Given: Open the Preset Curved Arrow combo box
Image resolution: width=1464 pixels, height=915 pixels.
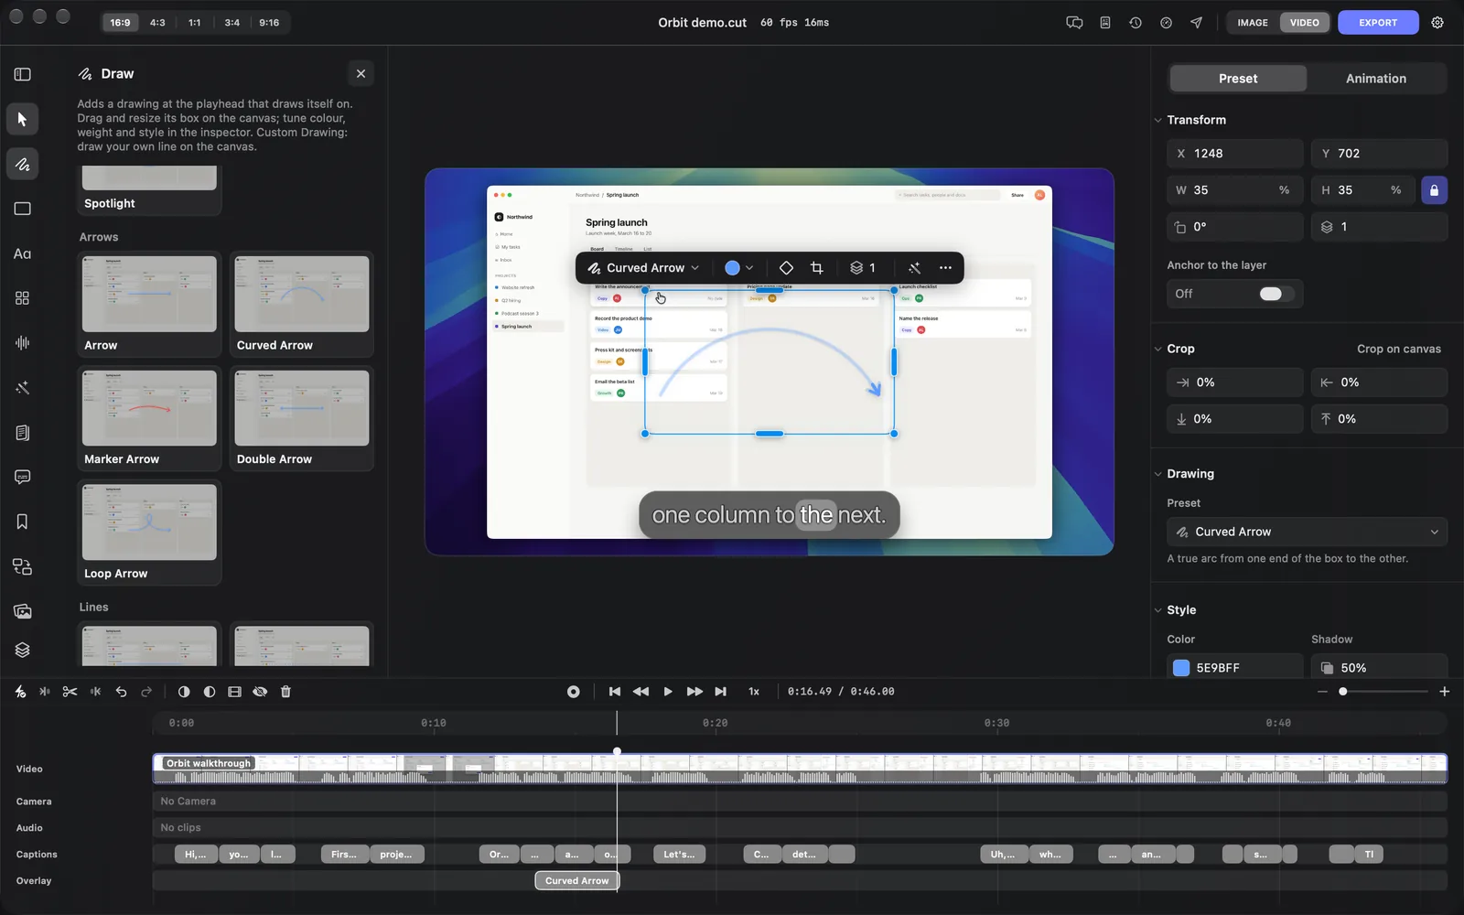Looking at the screenshot, I should (1307, 532).
